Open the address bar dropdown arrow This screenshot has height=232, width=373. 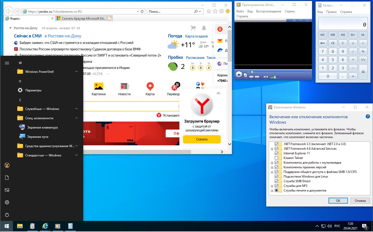(138, 11)
